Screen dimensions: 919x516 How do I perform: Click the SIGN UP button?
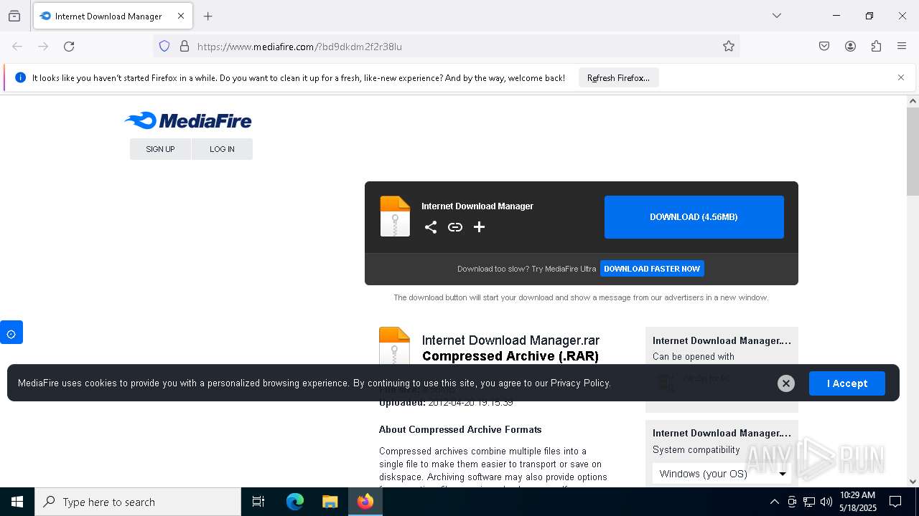[x=160, y=149]
